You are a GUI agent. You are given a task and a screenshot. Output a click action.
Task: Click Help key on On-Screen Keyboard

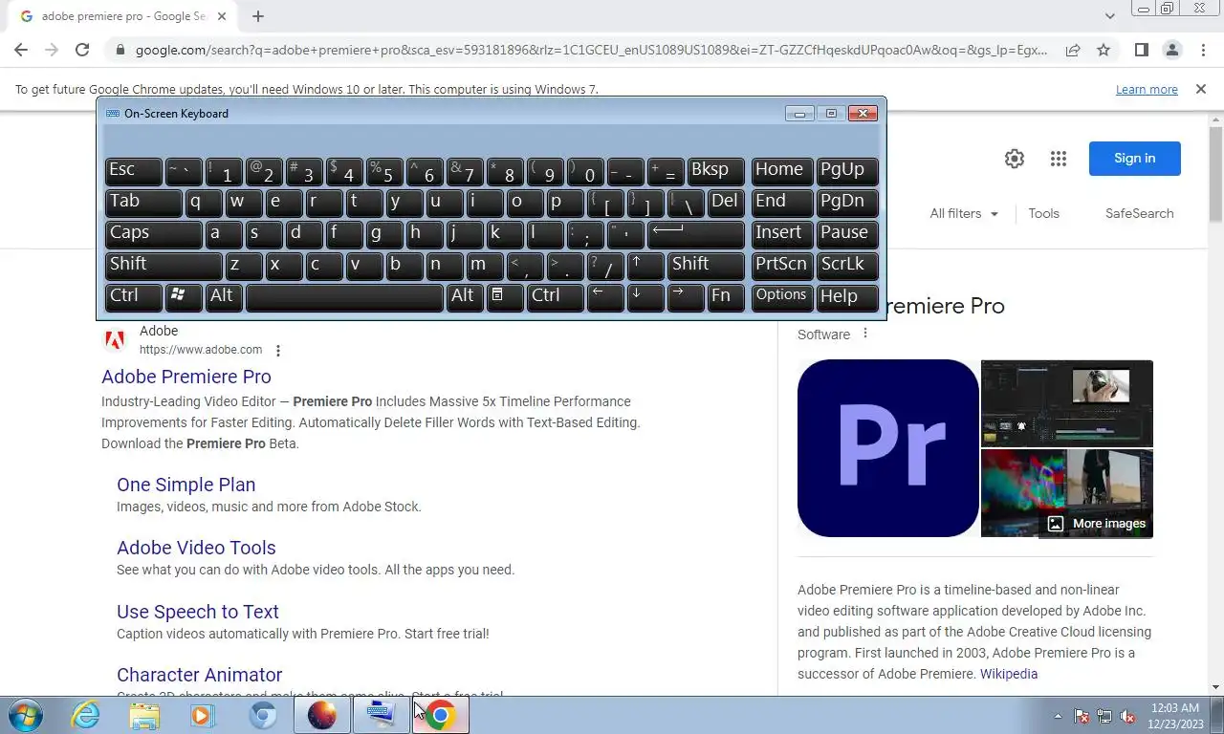[x=847, y=296]
